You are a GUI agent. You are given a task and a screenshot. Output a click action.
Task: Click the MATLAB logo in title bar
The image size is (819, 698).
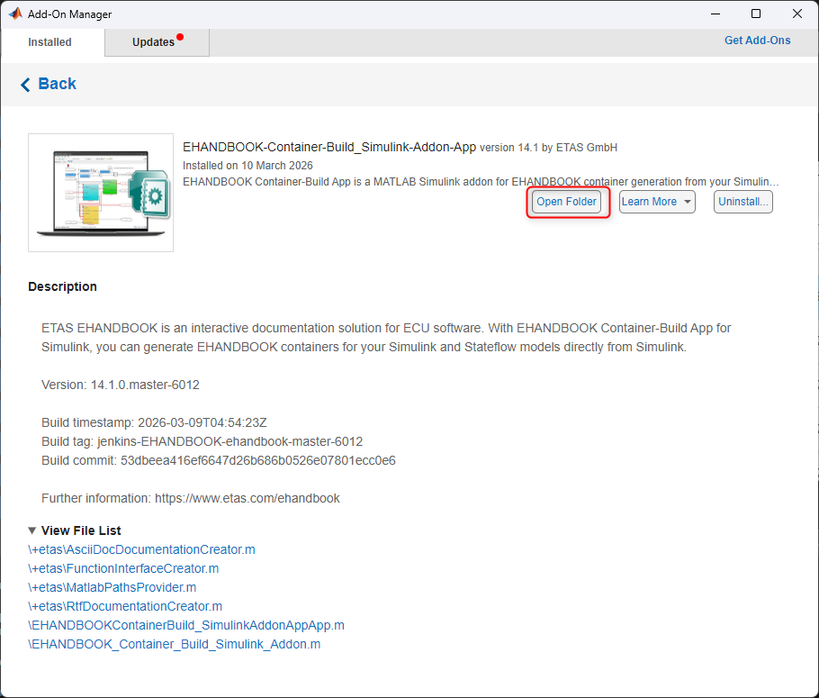point(15,14)
